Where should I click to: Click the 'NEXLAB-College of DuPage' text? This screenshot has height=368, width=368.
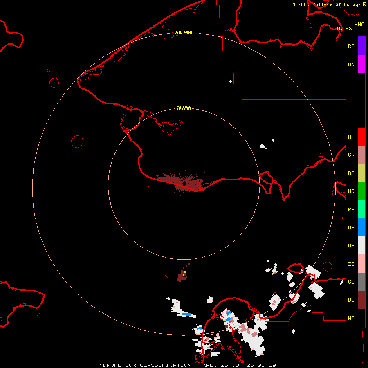coord(326,4)
